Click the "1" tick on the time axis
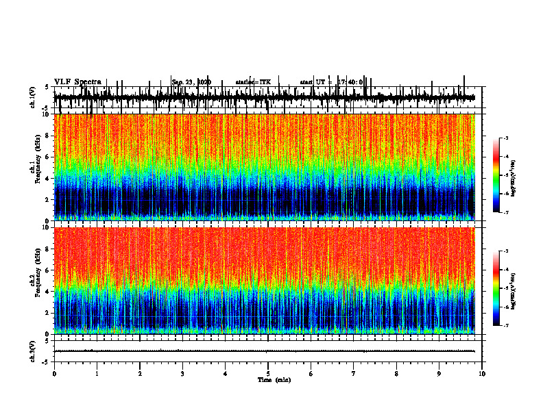 point(97,374)
